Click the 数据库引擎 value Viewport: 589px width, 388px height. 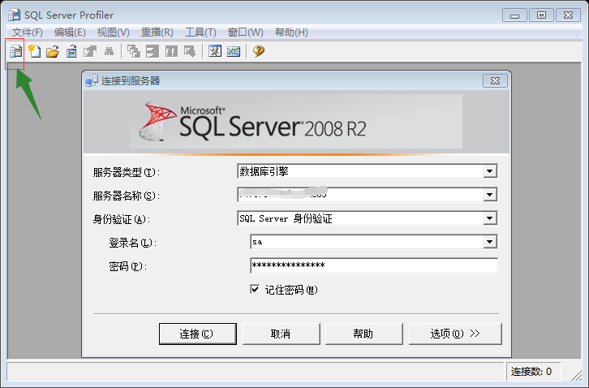tap(264, 171)
